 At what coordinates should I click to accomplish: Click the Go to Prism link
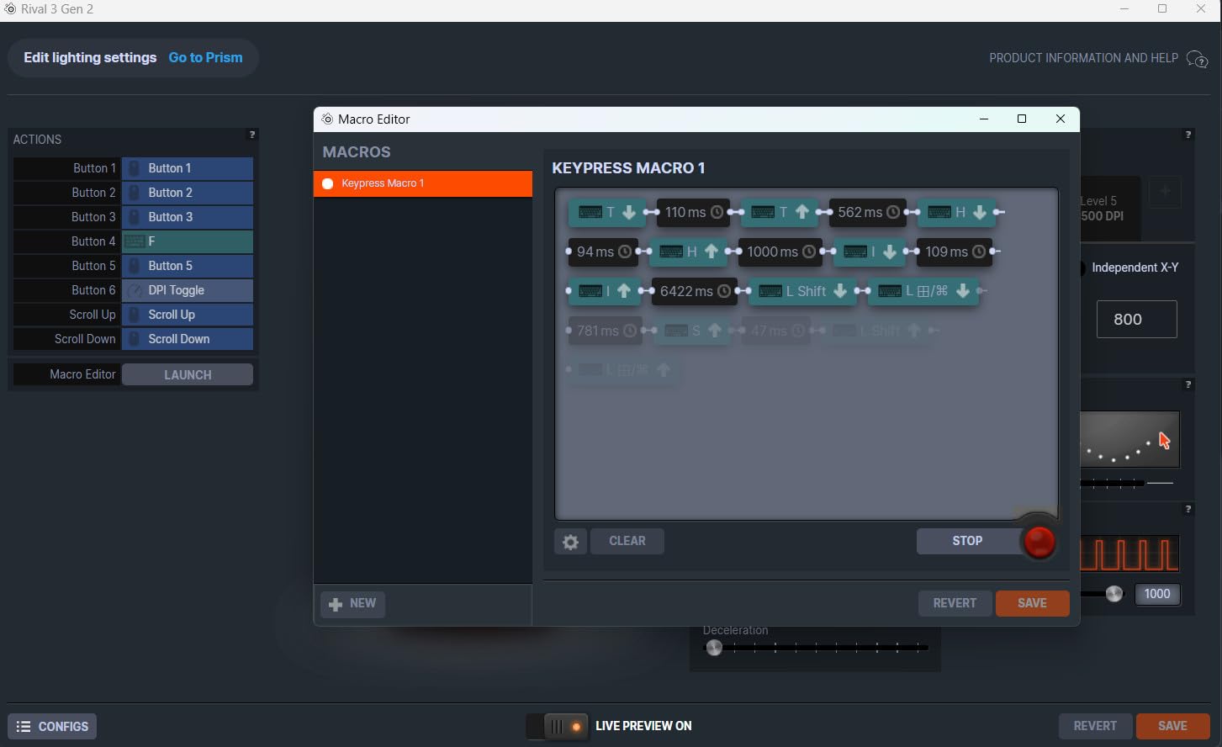[205, 58]
